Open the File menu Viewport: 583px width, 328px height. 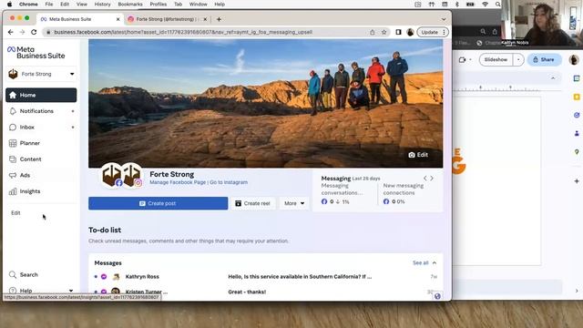(x=48, y=4)
